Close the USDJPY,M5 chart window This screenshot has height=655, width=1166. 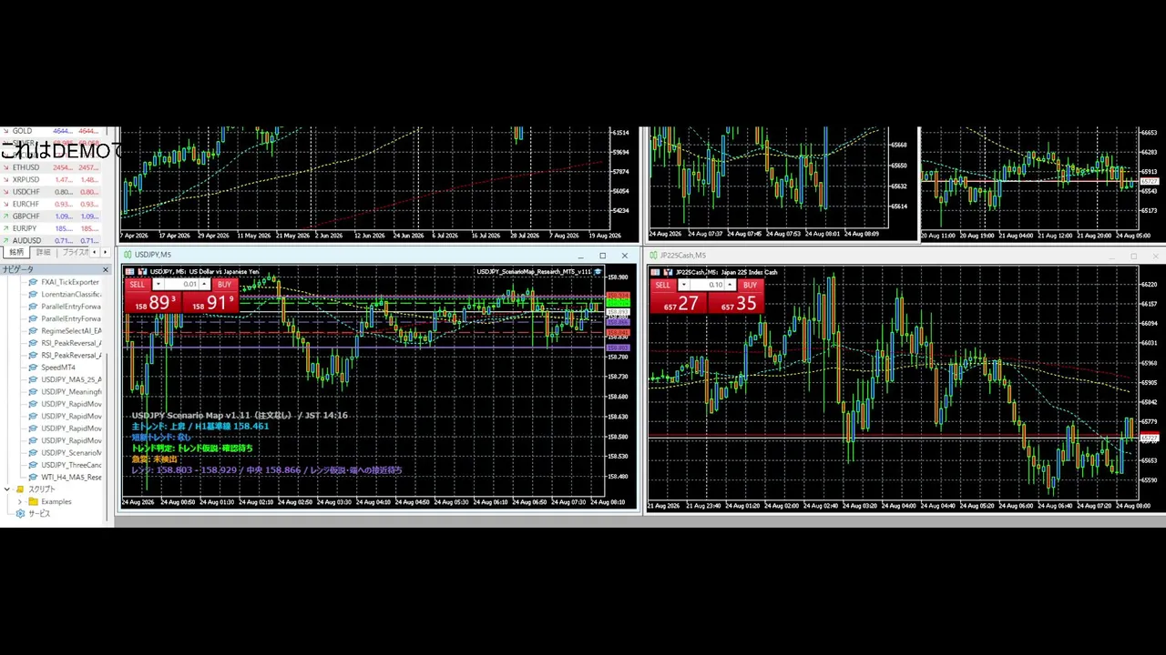[624, 256]
